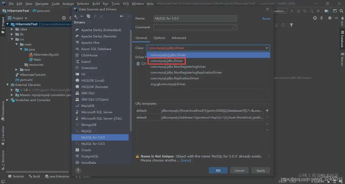Select the Snowflake driver
Screen dimensions: 345x184
tap(101, 163)
